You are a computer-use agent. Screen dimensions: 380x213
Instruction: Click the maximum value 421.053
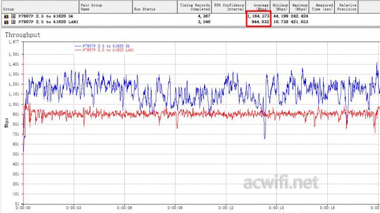click(x=299, y=22)
